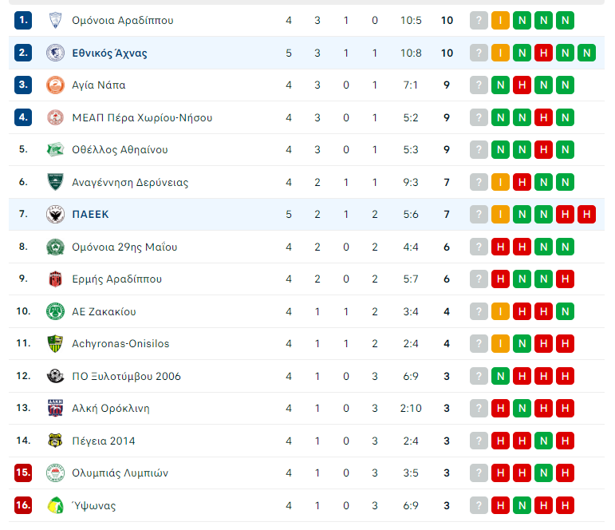Click the Πέγεια 2014 team badge
This screenshot has height=530, width=615.
pyautogui.click(x=55, y=441)
